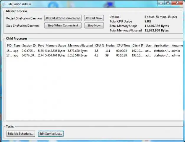
Task: Click Stop When Convenient button
Action: click(x=63, y=25)
